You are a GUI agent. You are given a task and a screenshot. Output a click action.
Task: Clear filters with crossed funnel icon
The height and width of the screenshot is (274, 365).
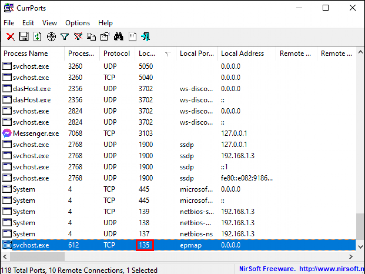pyautogui.click(x=78, y=37)
